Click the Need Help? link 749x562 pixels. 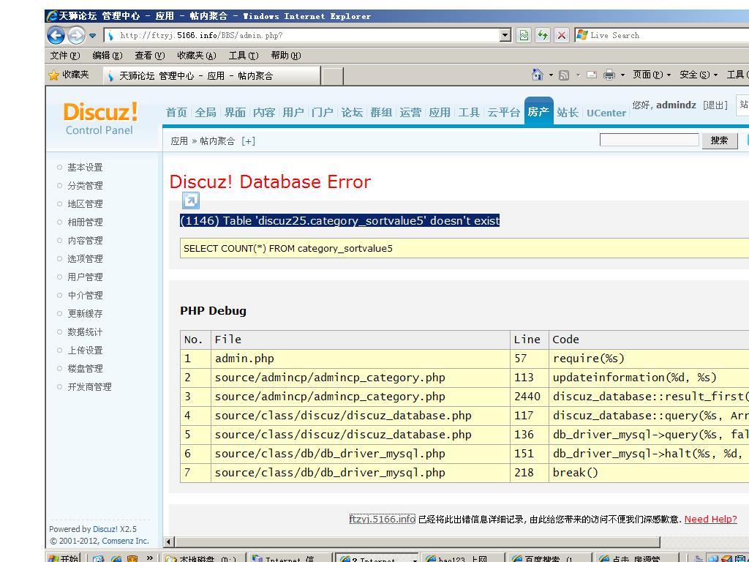710,519
